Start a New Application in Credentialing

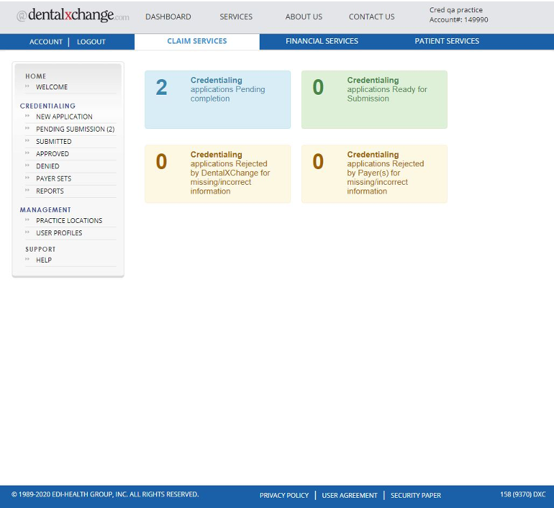64,117
